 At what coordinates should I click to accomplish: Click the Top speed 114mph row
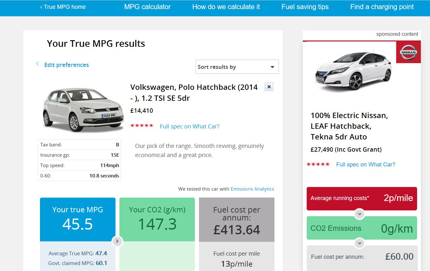(x=79, y=165)
